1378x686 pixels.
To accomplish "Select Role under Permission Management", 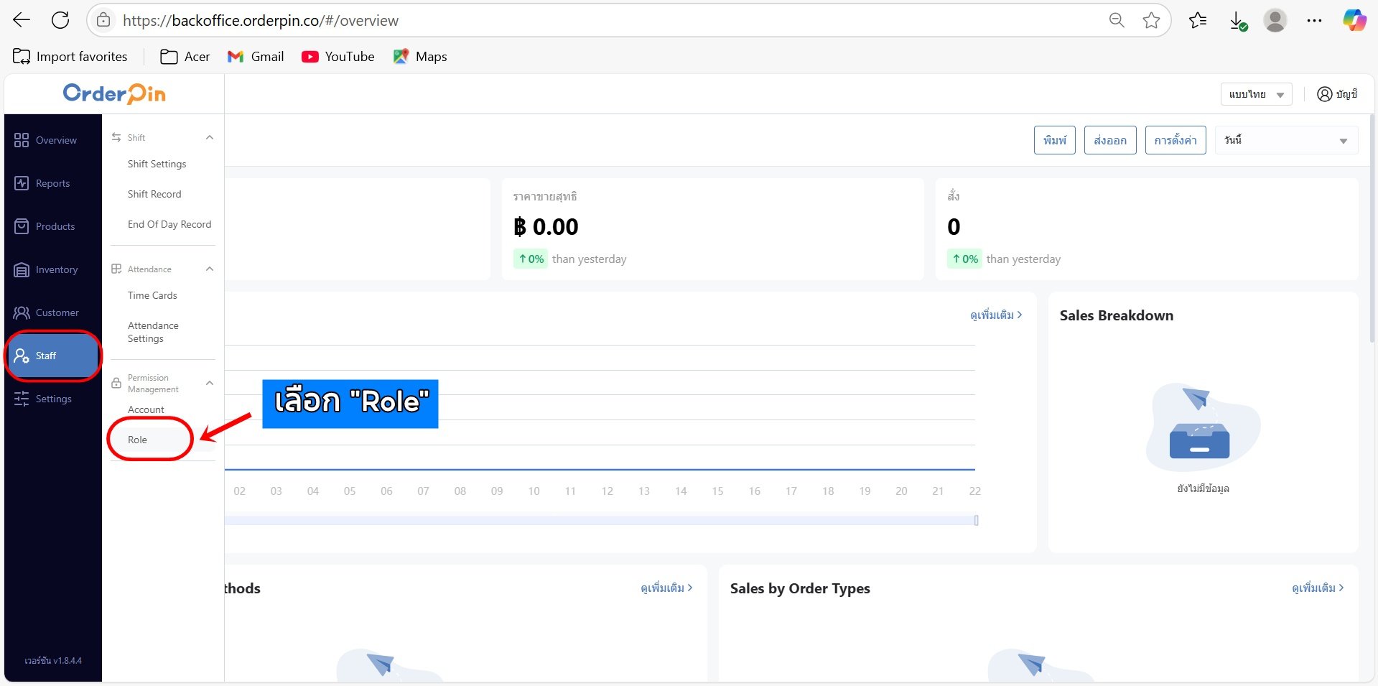I will 137,440.
